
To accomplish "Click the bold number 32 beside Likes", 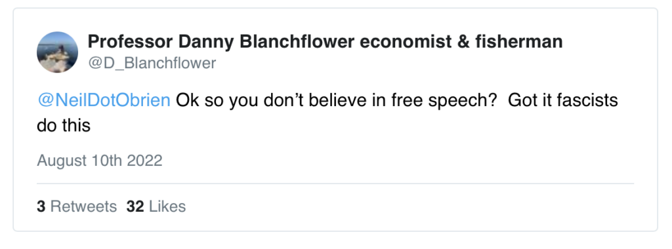I will (135, 206).
